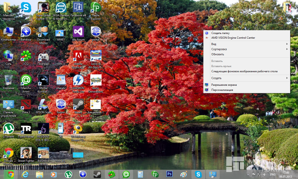Select the Skype desktop shortcut
The height and width of the screenshot is (179, 298).
click(x=26, y=9)
